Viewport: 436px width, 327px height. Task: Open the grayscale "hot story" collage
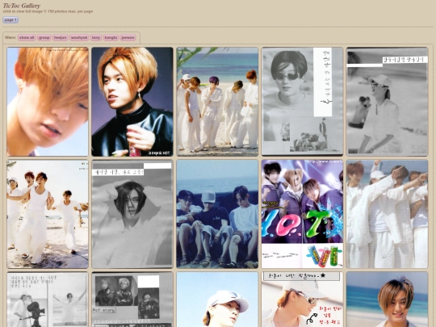tap(132, 300)
